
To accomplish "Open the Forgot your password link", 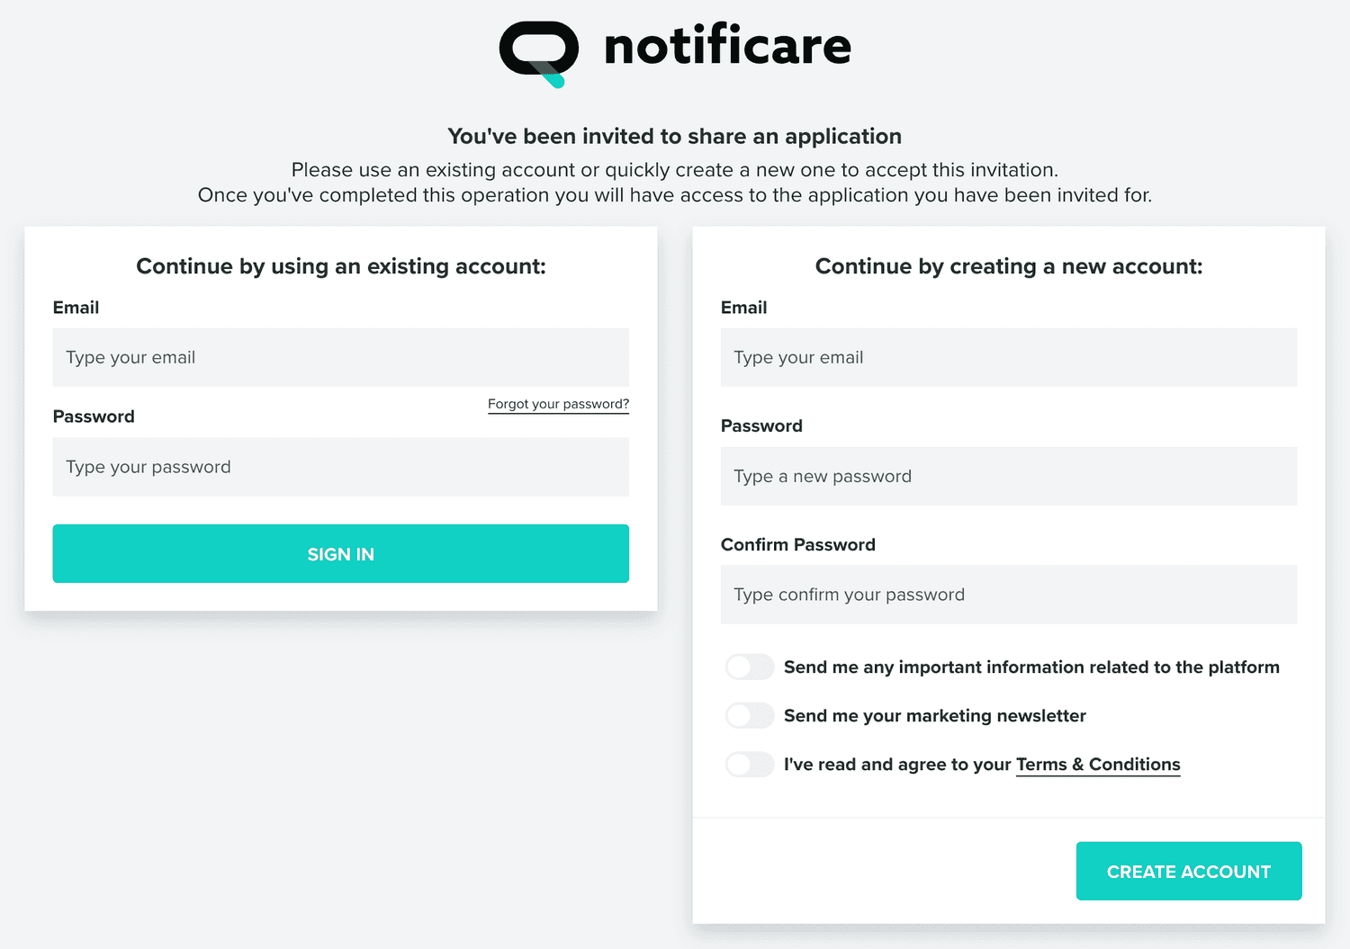I will [558, 404].
